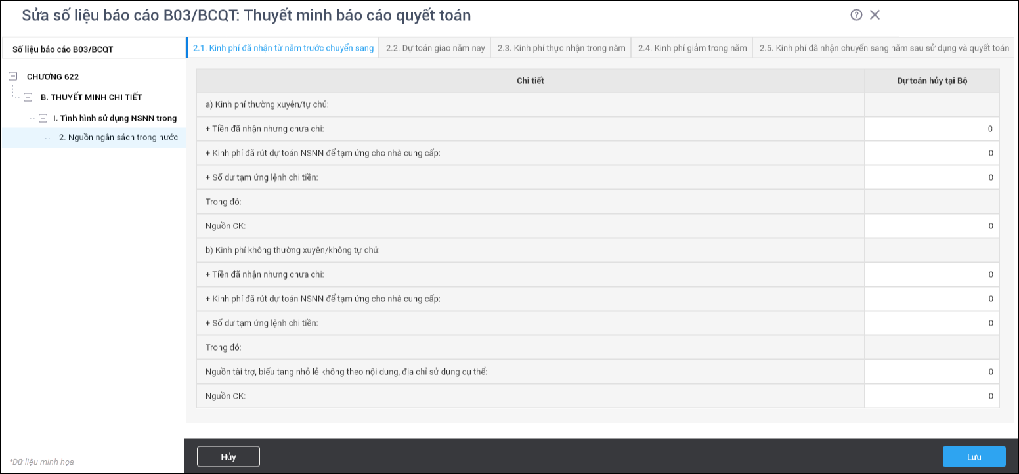Close the report editing dialog
1019x474 pixels.
click(x=875, y=15)
